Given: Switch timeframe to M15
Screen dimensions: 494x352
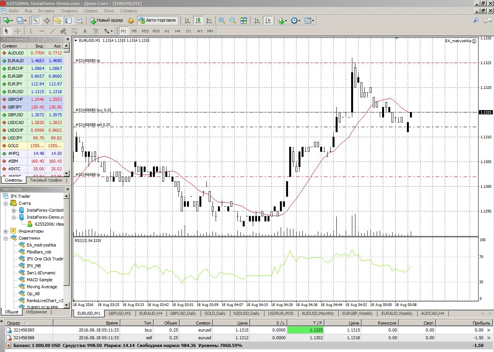Looking at the screenshot, I should click(145, 31).
